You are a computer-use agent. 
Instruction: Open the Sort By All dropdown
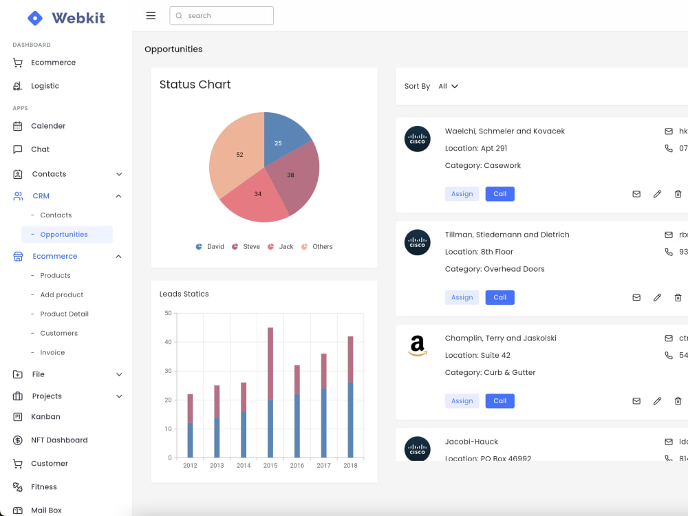point(449,87)
